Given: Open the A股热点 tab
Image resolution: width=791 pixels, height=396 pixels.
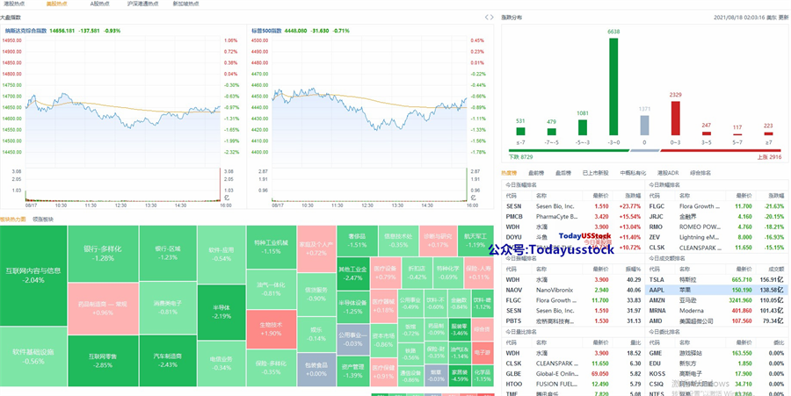Looking at the screenshot, I should click(x=99, y=4).
